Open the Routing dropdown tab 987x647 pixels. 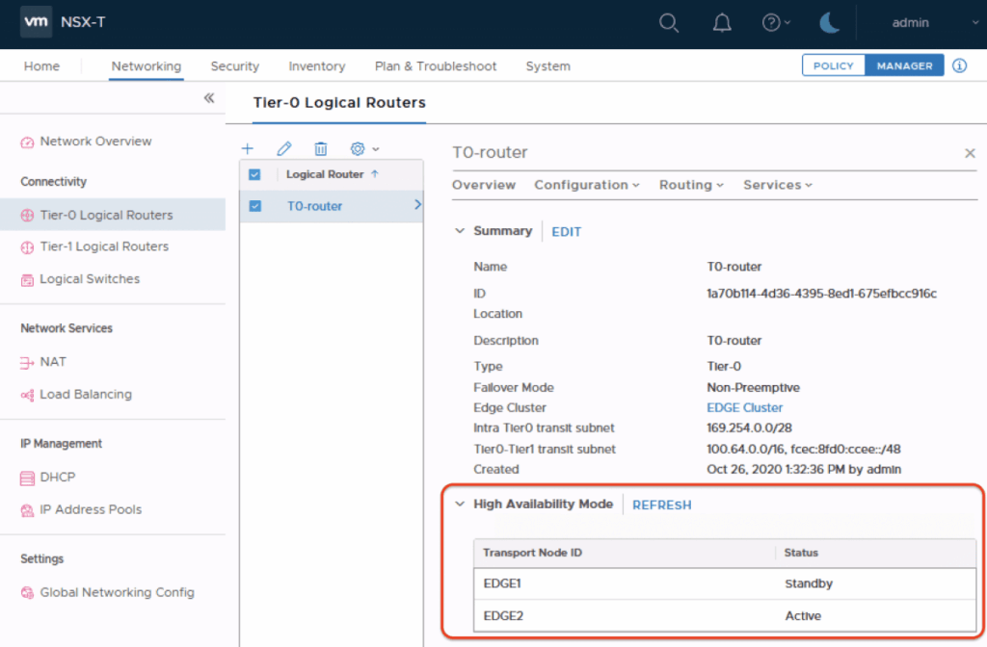691,185
